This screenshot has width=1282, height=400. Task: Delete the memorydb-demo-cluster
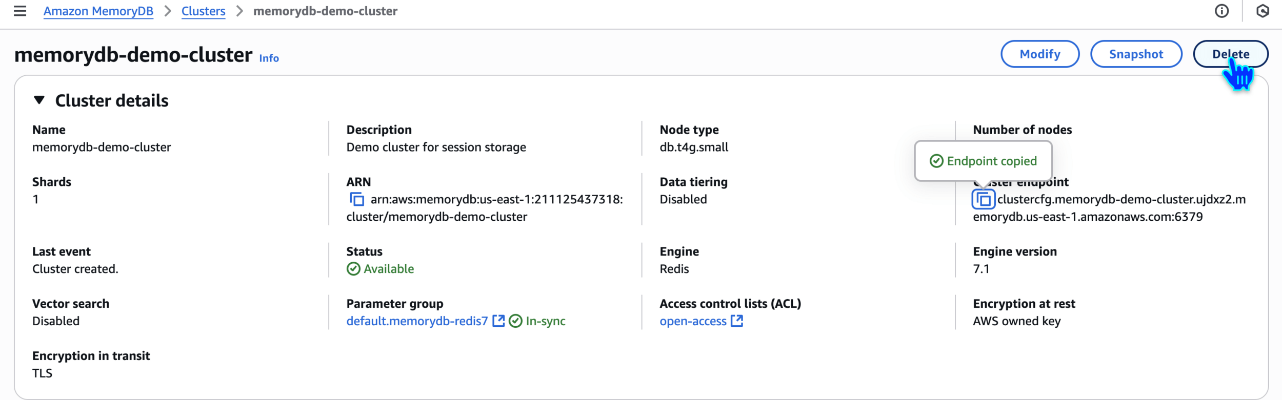1230,54
